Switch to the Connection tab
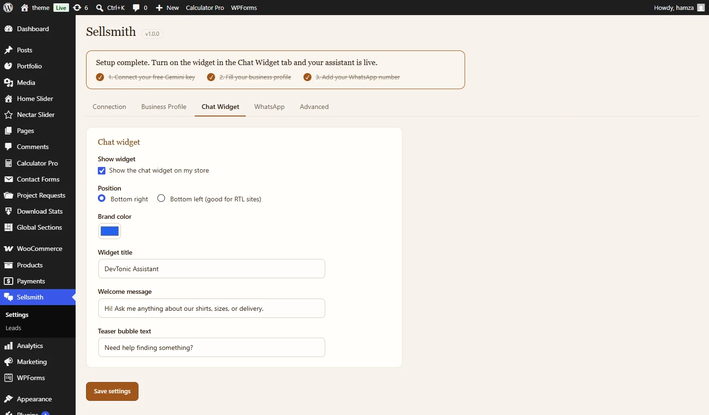709x415 pixels. [x=109, y=107]
